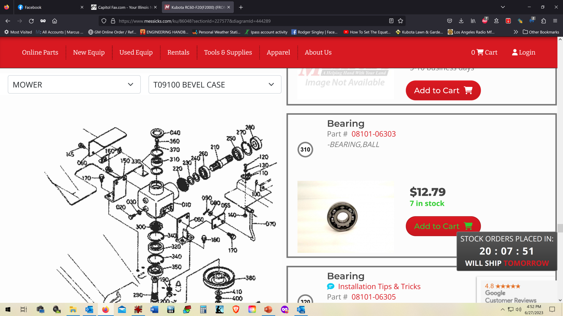Add the image-unavailable part to cart
The width and height of the screenshot is (563, 316).
coord(443,90)
